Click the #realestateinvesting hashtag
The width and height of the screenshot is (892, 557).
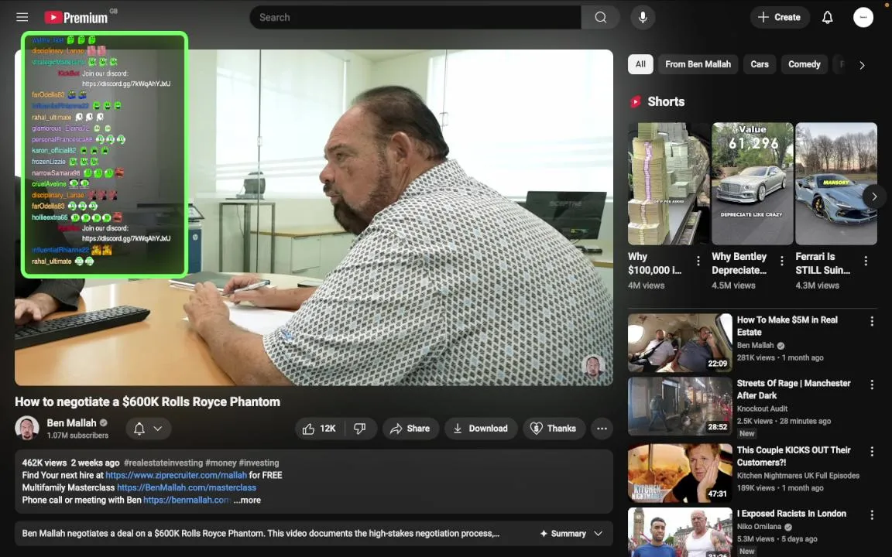click(x=163, y=463)
